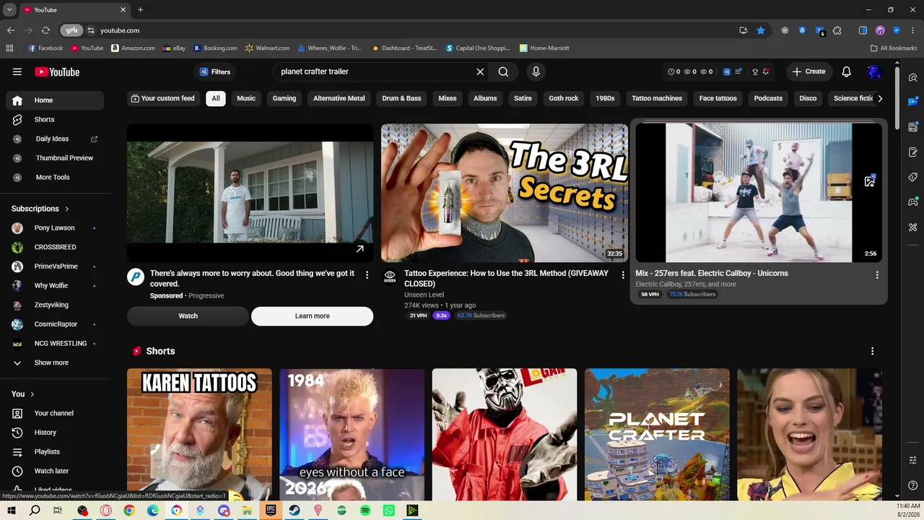Image resolution: width=924 pixels, height=520 pixels.
Task: Open the Shorts shelf options menu
Action: [872, 351]
